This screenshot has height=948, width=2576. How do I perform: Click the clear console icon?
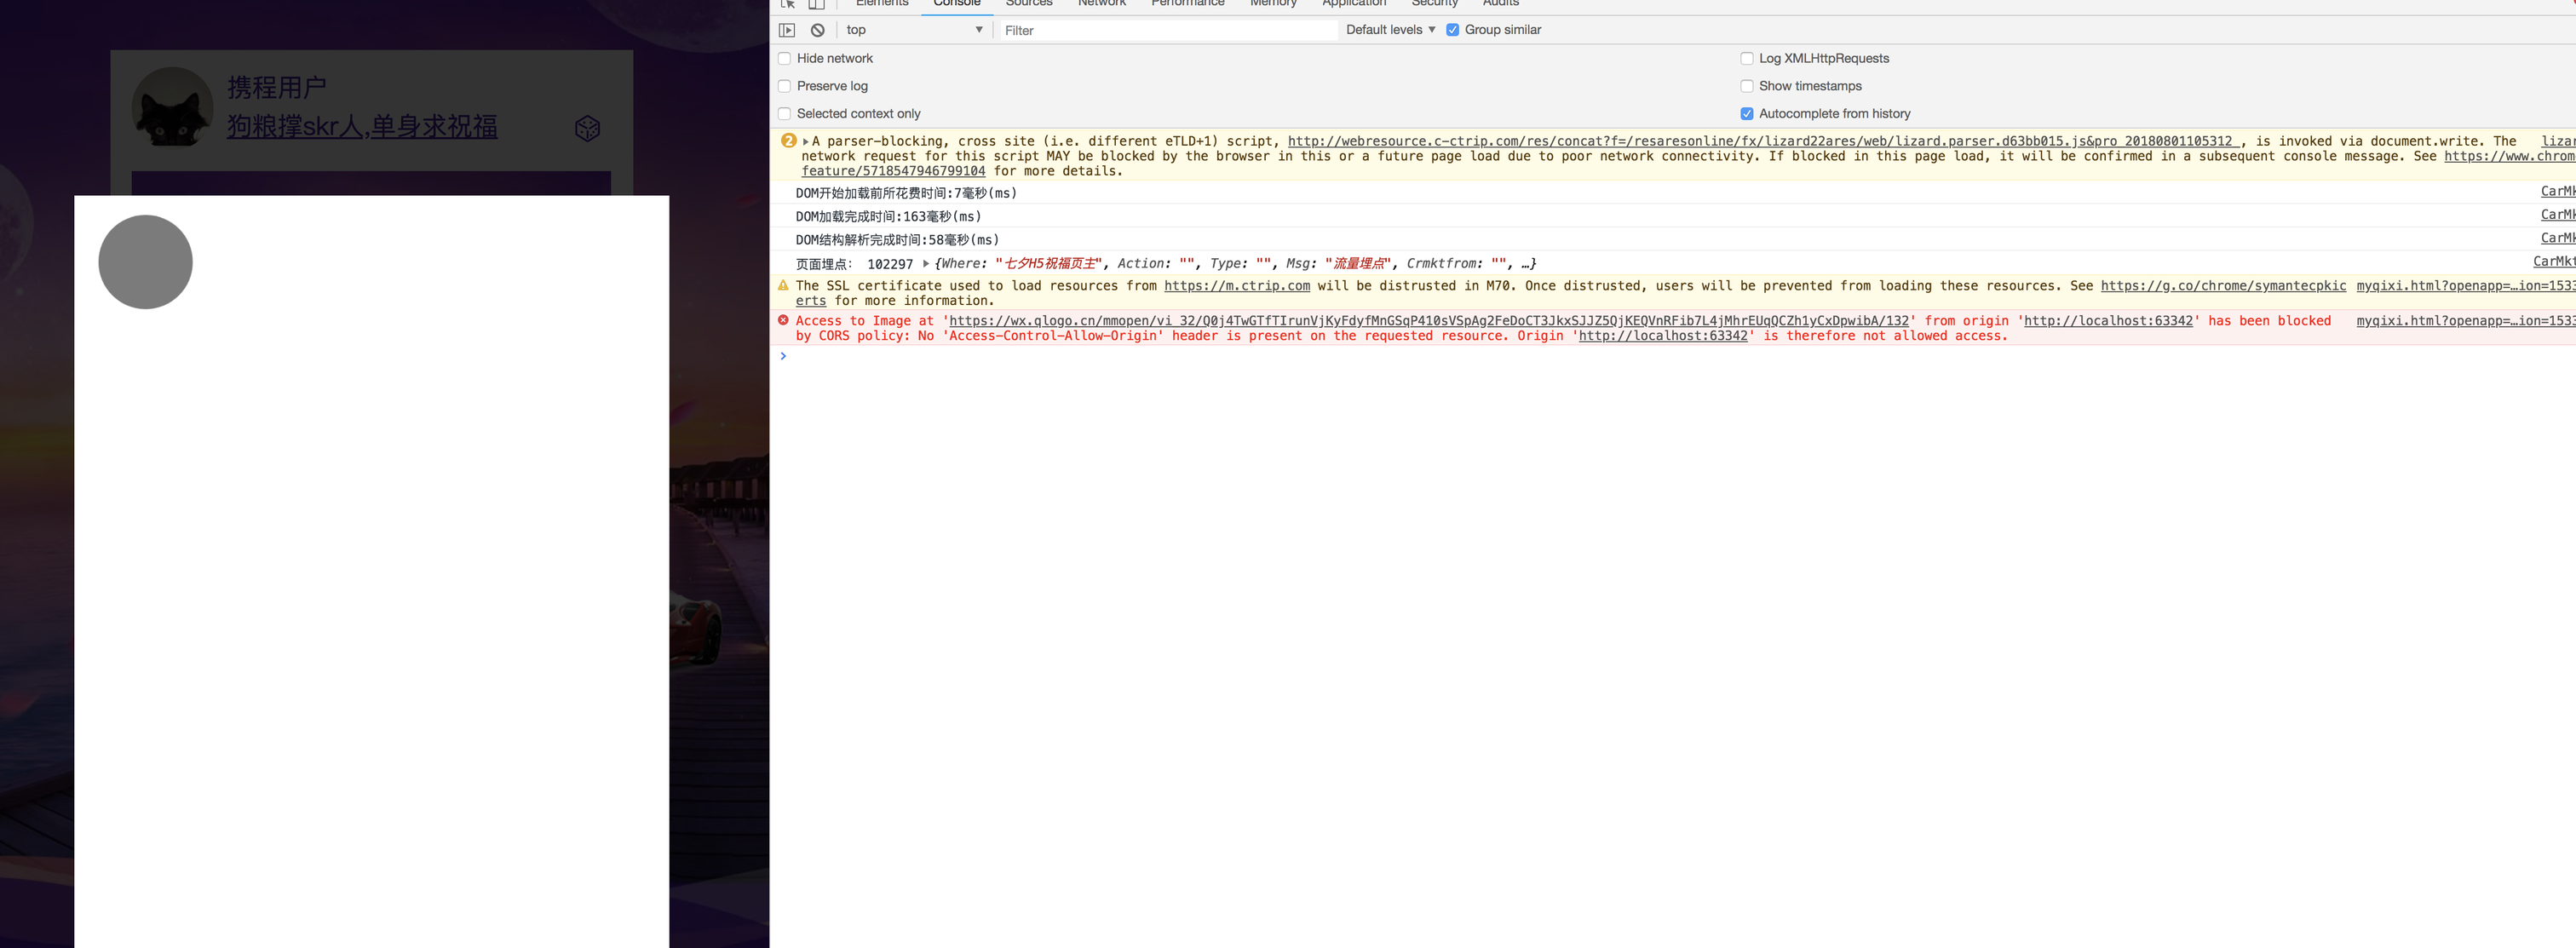(818, 30)
